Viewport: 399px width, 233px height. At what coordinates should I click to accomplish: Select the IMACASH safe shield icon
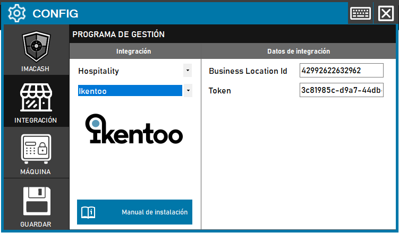36,48
